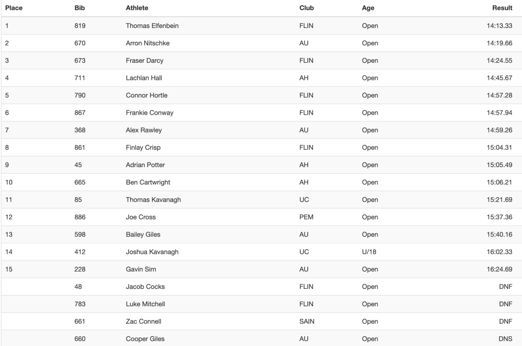Image resolution: width=522 pixels, height=346 pixels.
Task: Open Arron Nitschke's name entry
Action: pos(147,43)
